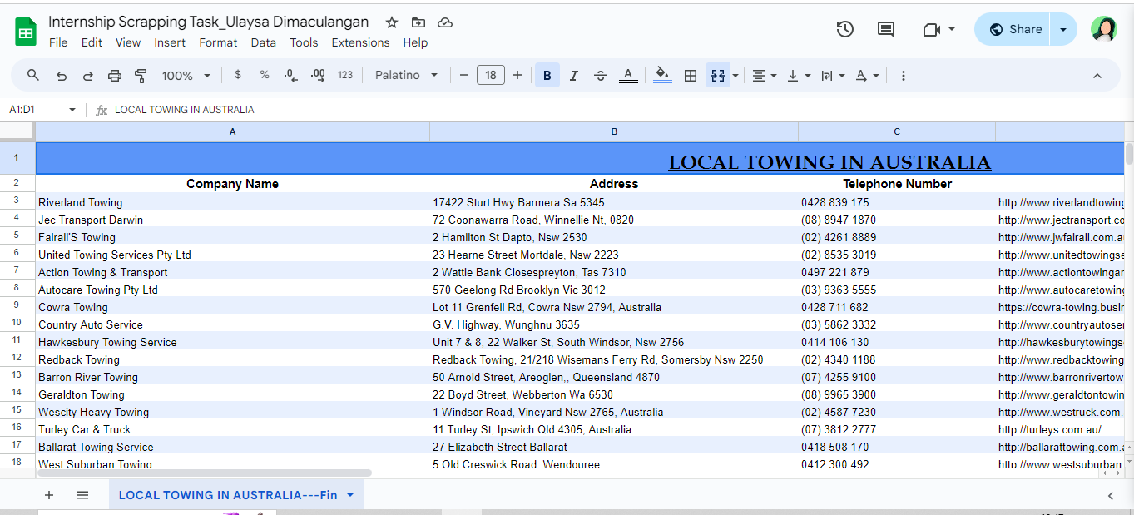The height and width of the screenshot is (515, 1134).
Task: Click the Share button
Action: tap(1015, 29)
